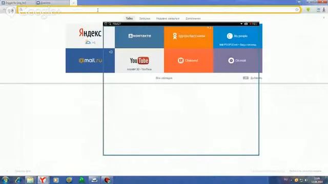Close the Табло panel with the x
328x184 pixels.
point(324,18)
